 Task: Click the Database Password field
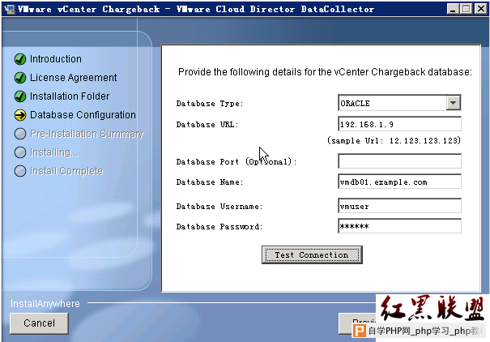click(x=399, y=226)
